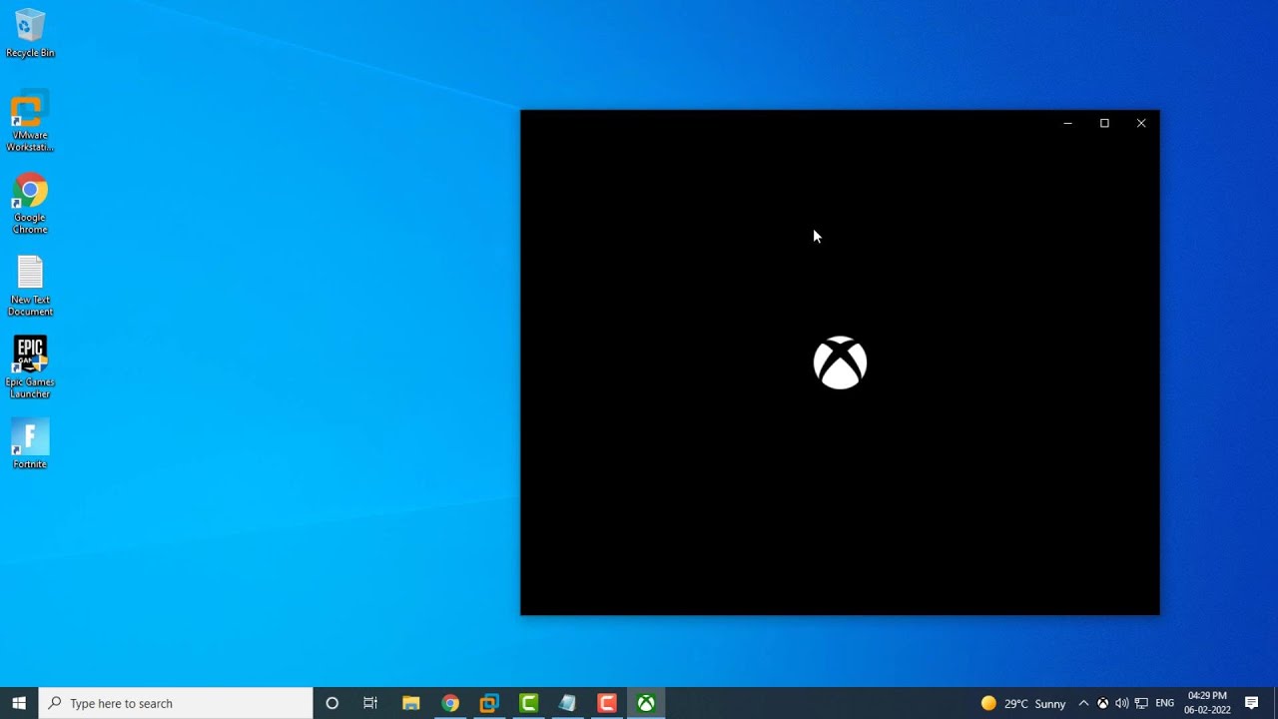Select the Epic Games Launcher desktop shortcut

[x=30, y=368]
